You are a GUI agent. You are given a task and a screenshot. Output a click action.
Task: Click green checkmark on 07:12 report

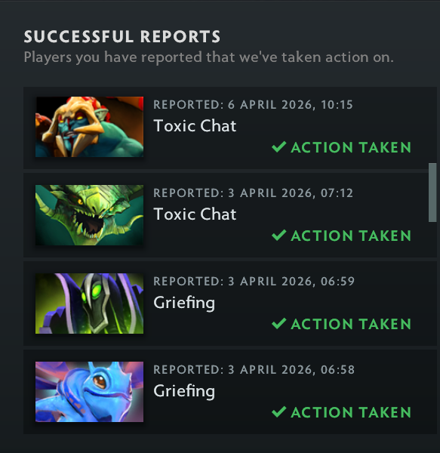pyautogui.click(x=279, y=235)
